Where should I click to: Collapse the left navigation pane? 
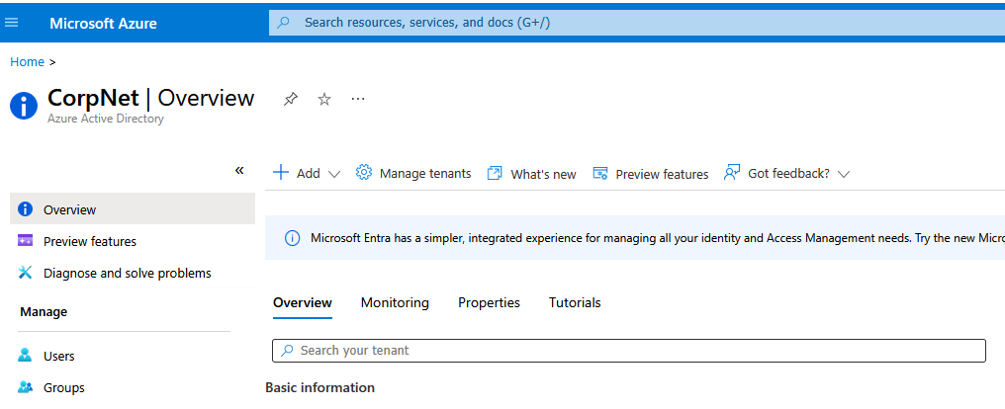239,170
